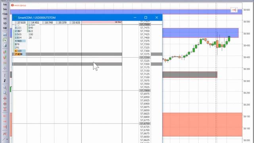Click the red alert icon above chart
The image size is (254, 143).
[x=12, y=5]
